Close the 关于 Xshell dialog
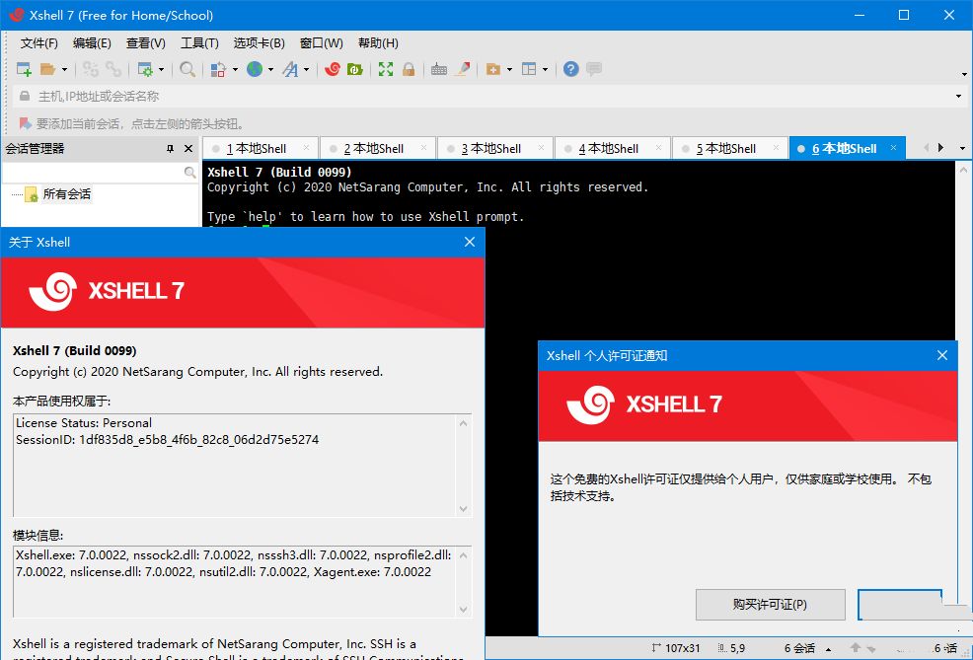973x660 pixels. (470, 242)
